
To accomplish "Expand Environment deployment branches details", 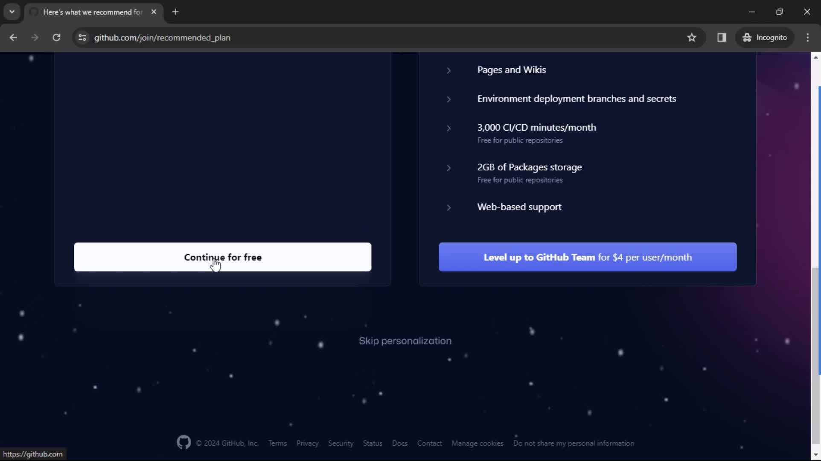I will (449, 99).
